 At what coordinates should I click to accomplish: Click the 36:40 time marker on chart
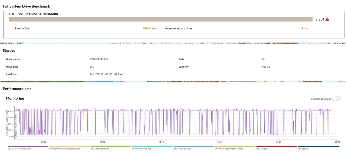click(x=337, y=142)
